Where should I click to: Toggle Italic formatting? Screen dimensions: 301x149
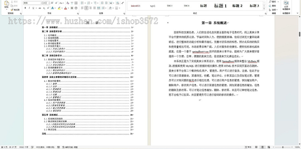click(x=29, y=8)
